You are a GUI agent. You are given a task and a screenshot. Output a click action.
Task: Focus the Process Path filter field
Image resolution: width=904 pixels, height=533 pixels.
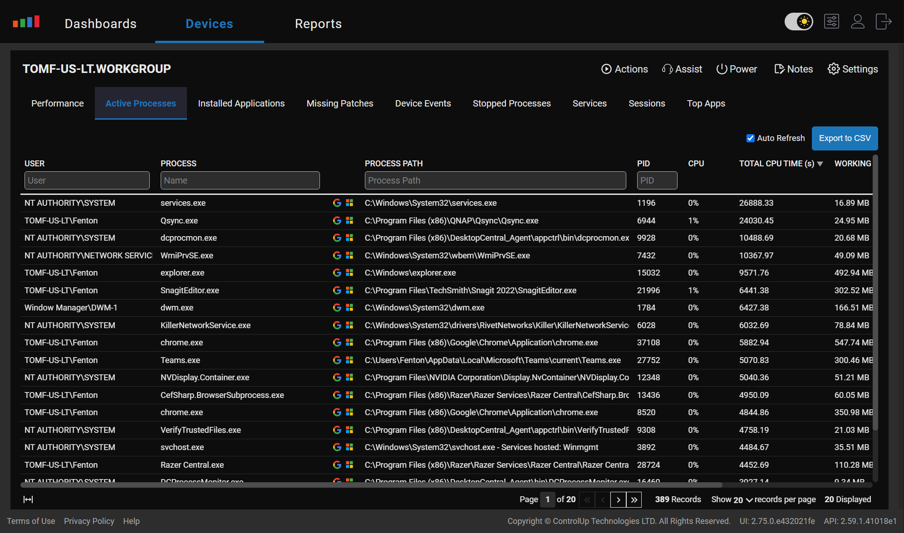point(495,180)
